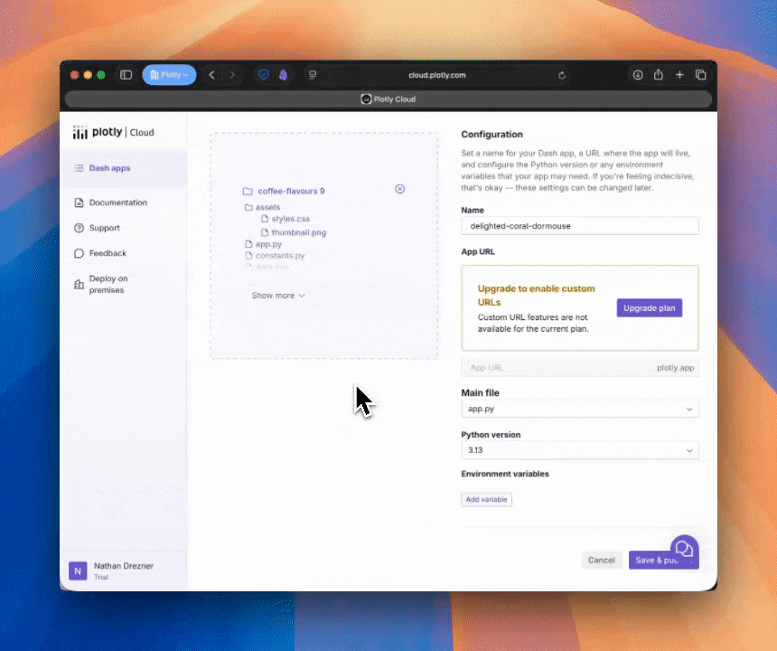The width and height of the screenshot is (777, 651).
Task: Open a new tab with plus icon
Action: click(679, 75)
